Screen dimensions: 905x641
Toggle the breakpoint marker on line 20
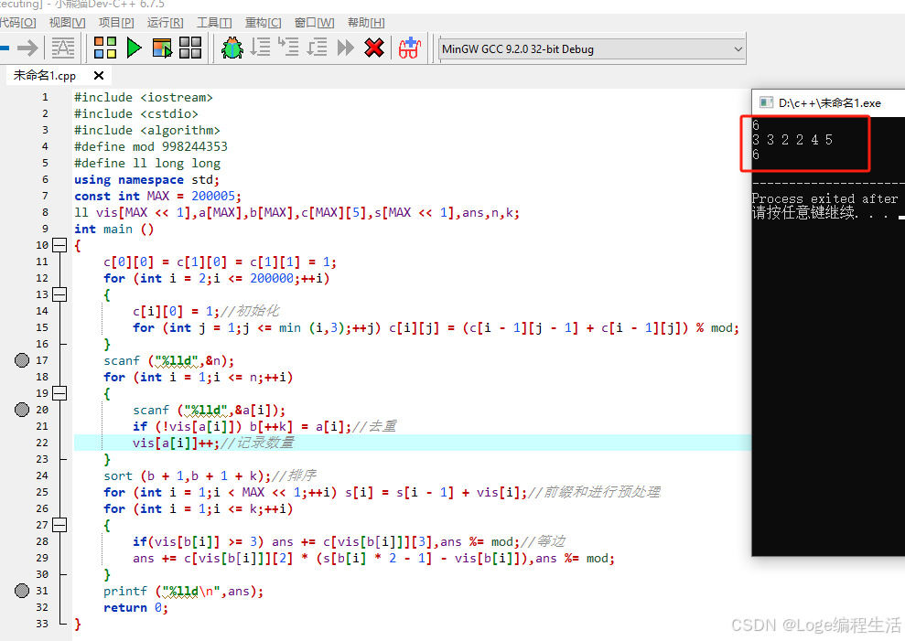(x=22, y=410)
